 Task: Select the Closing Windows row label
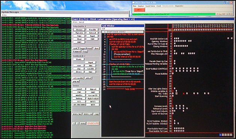tap(160, 46)
